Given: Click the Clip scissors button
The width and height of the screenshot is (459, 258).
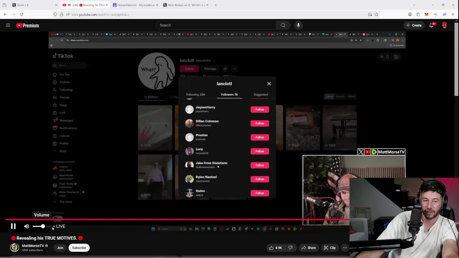Looking at the screenshot, I should click(330, 248).
